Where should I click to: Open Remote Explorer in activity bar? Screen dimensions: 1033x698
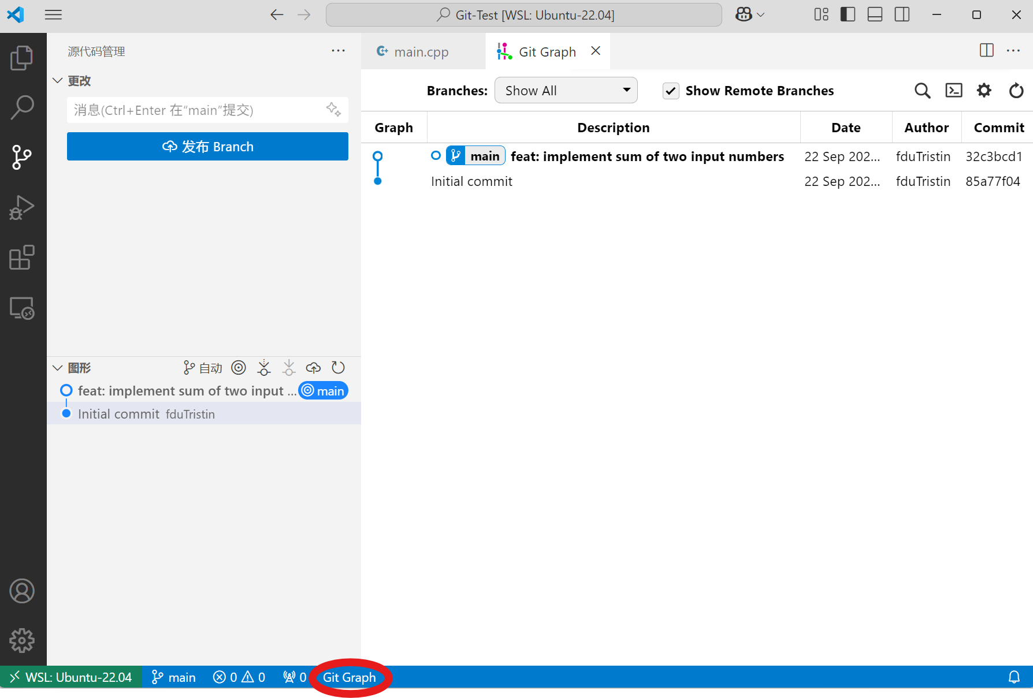(x=22, y=308)
